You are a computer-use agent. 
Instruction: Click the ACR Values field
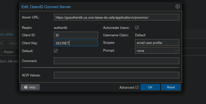[116, 75]
